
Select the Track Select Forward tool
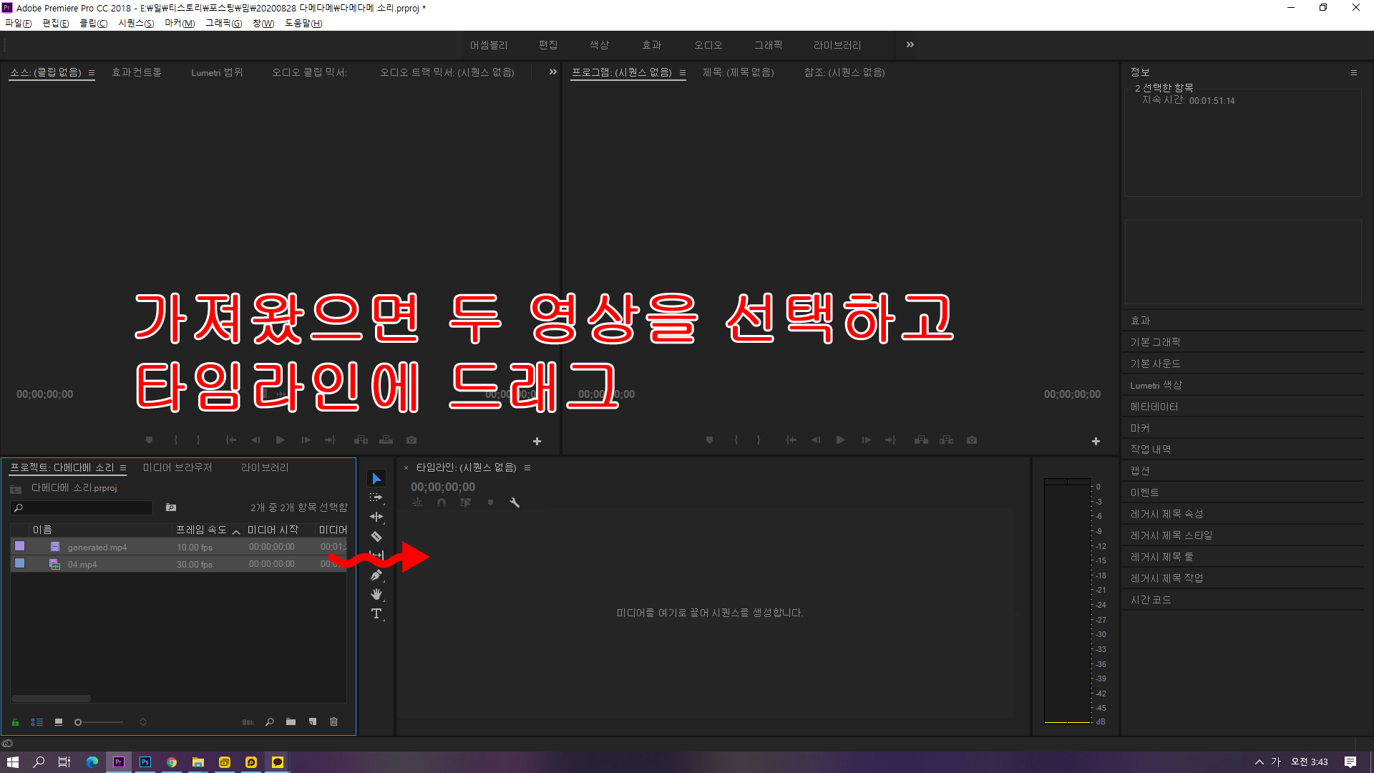[376, 497]
